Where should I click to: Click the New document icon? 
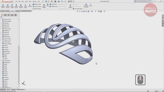(x=48, y=1)
